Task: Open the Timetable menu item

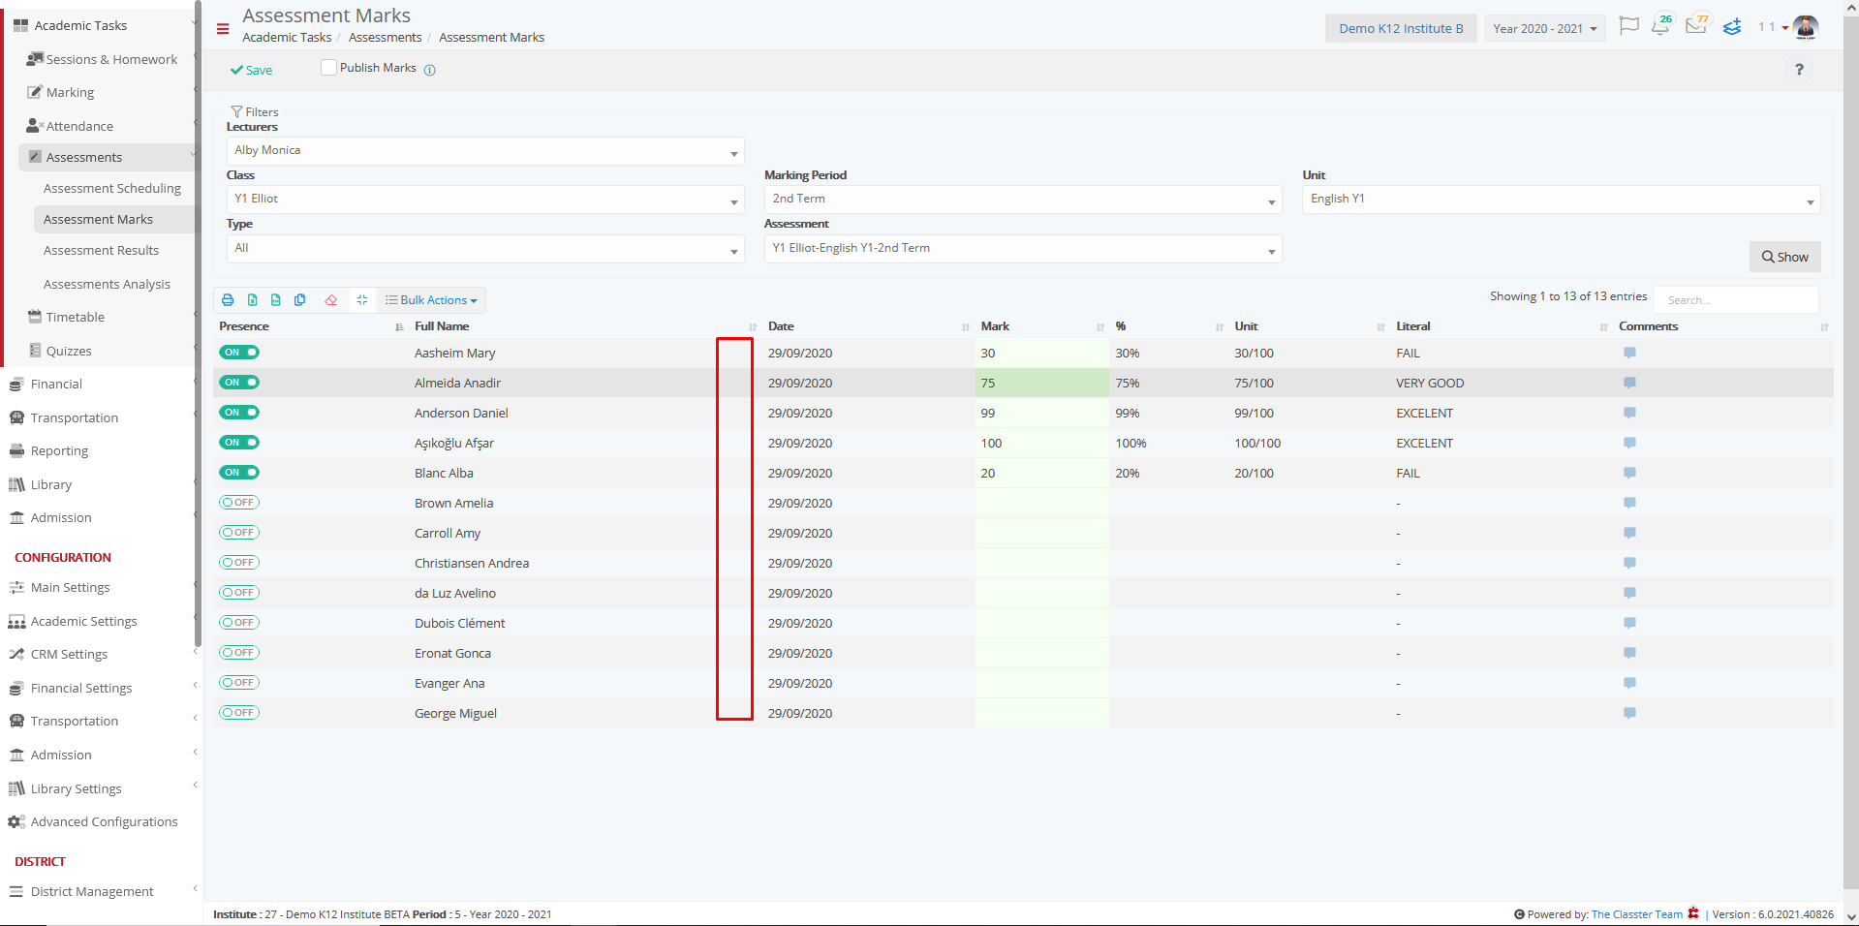Action: 75,317
